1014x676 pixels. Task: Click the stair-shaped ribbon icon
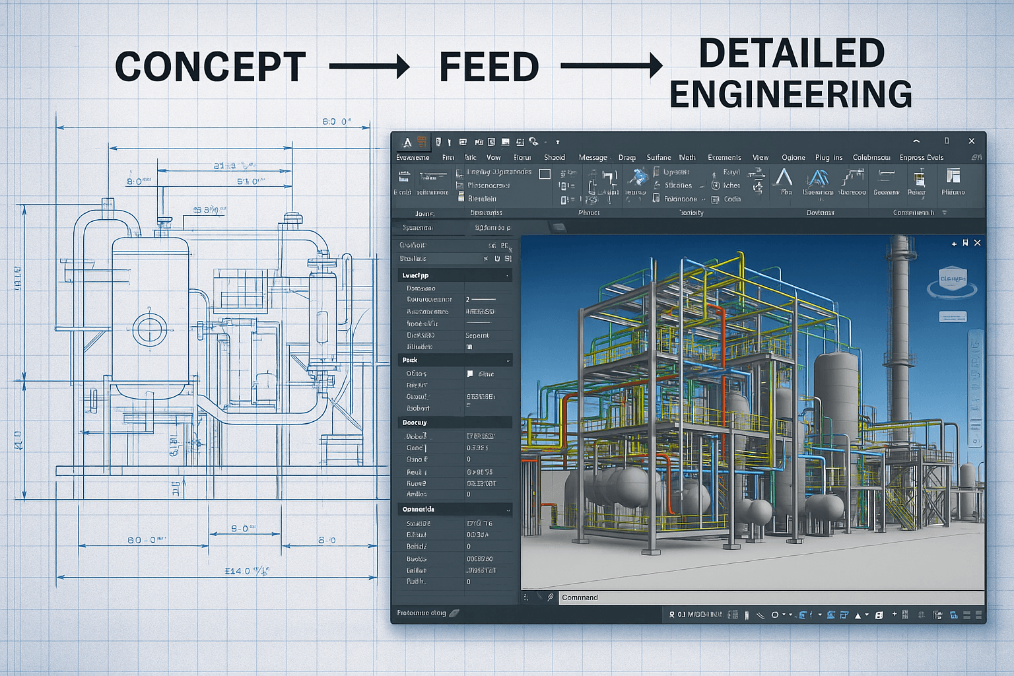point(852,178)
